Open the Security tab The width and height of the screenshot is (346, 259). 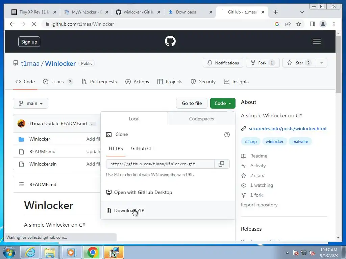[203, 82]
